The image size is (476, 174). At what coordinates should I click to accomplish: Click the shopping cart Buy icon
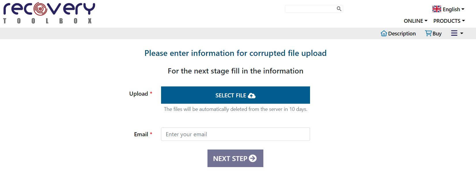coord(428,33)
